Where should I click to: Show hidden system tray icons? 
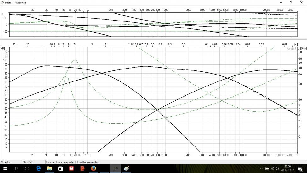pos(261,169)
